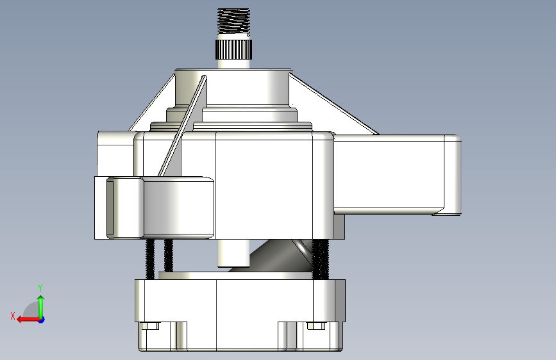Select the long rectangular arm extending right
Screen dimensions: 556x360
point(397,175)
